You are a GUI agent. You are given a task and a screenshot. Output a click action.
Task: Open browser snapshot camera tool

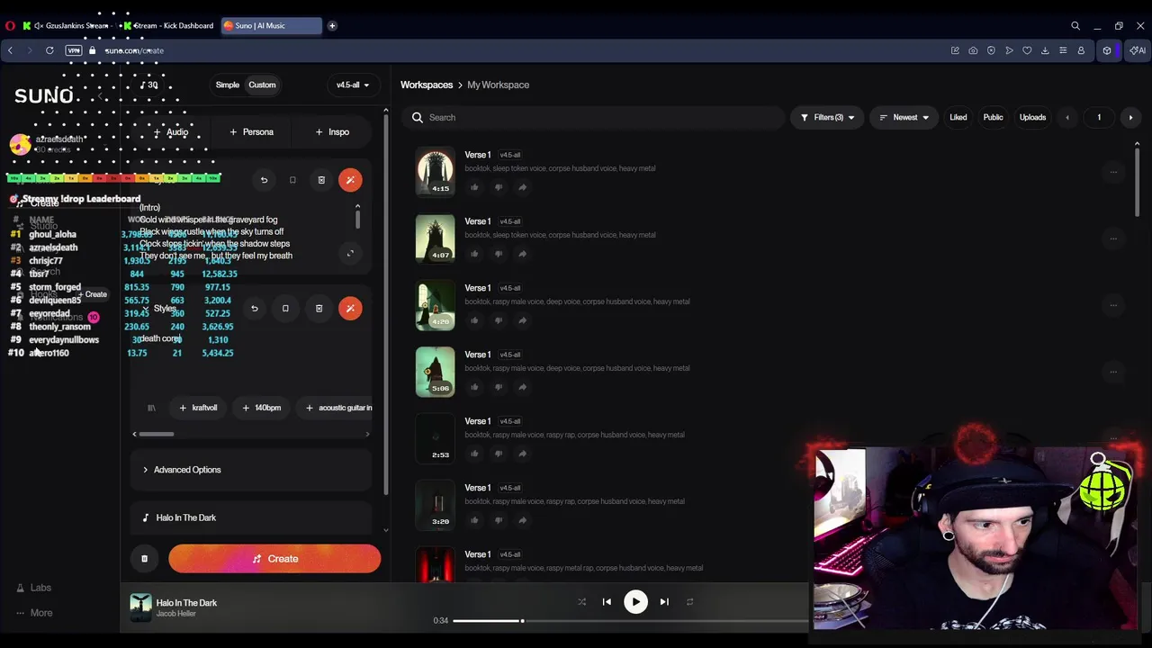tap(973, 50)
